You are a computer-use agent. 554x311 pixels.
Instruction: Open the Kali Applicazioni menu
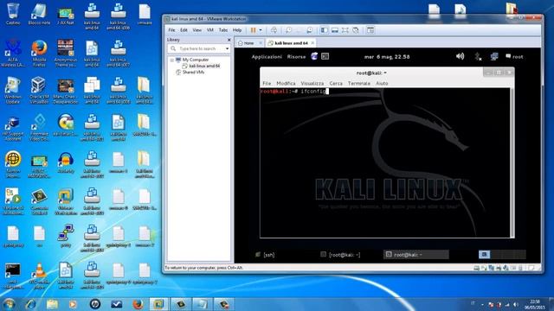point(267,57)
